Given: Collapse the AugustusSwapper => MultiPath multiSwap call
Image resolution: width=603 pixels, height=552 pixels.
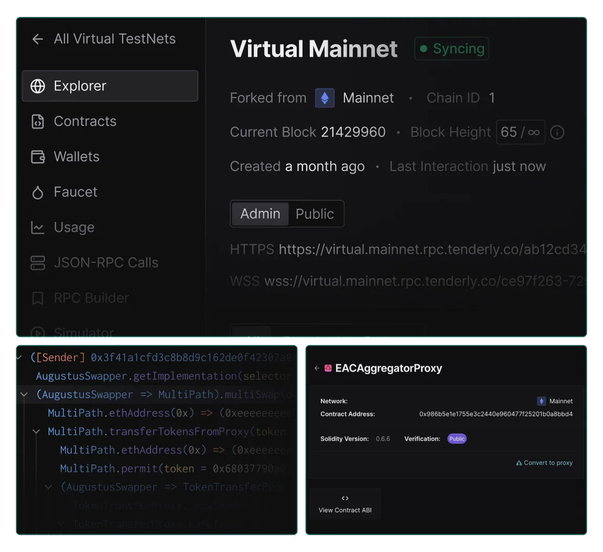Looking at the screenshot, I should coord(24,395).
